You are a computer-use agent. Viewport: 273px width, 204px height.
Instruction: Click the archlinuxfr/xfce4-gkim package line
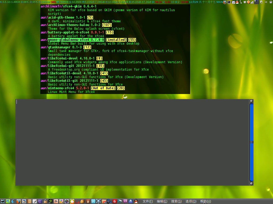[69, 6]
